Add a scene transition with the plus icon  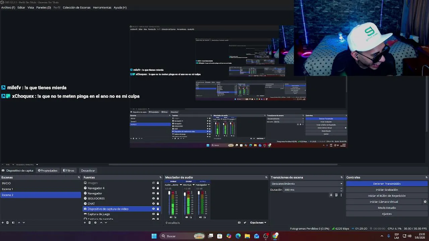click(x=331, y=195)
